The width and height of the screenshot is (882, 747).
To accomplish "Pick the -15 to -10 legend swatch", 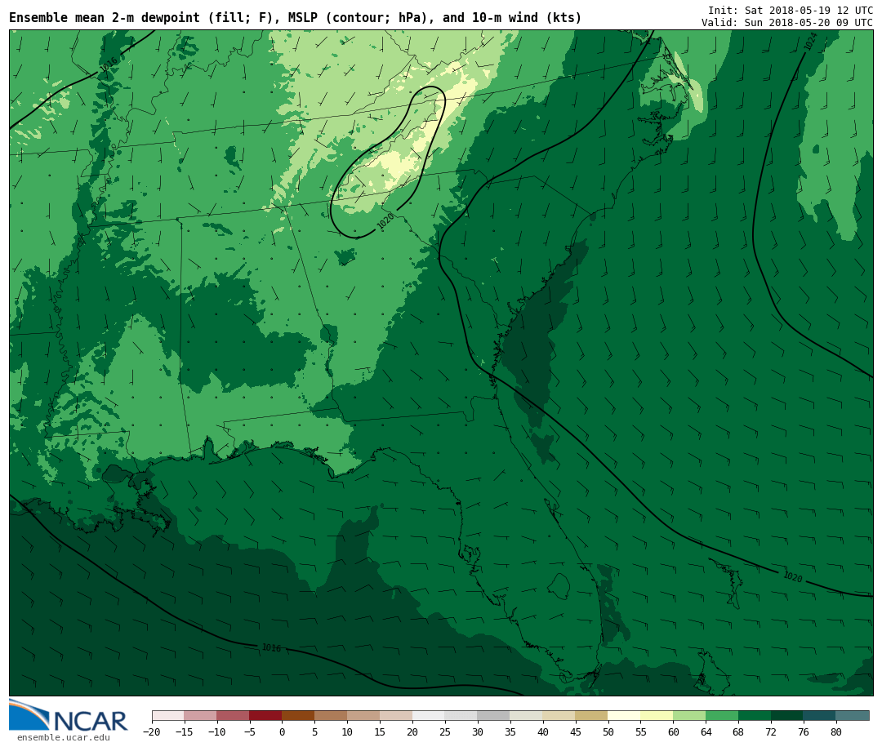I will click(201, 716).
